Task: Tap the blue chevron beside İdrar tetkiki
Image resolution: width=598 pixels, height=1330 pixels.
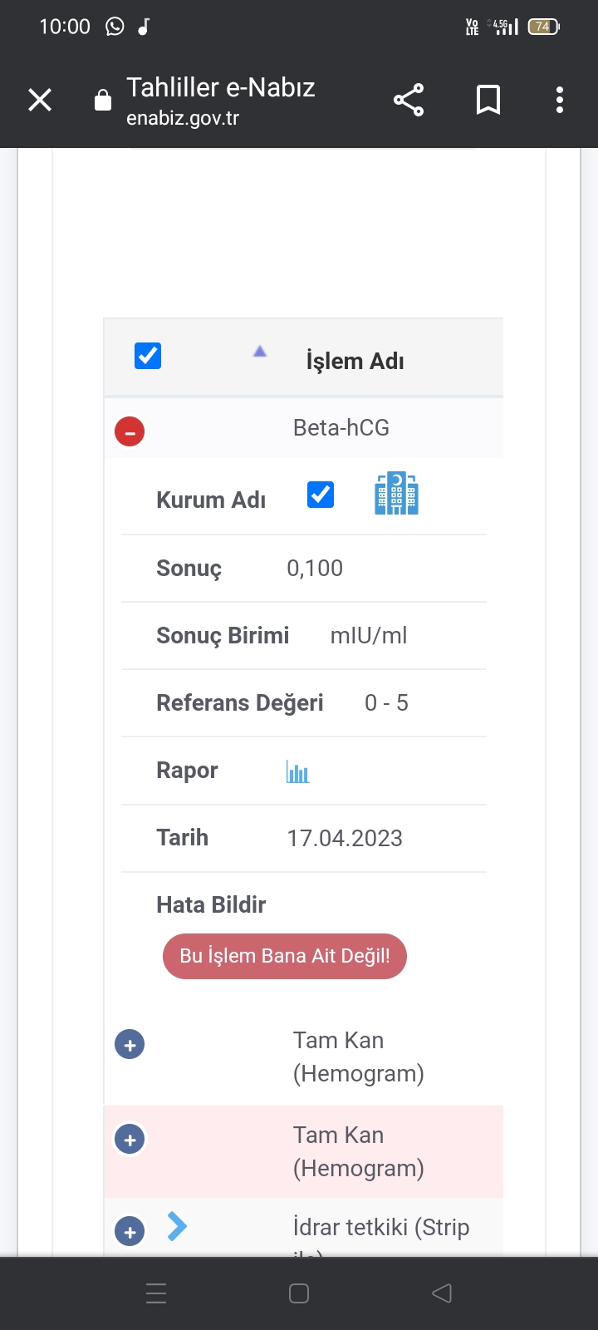Action: pos(177,1226)
